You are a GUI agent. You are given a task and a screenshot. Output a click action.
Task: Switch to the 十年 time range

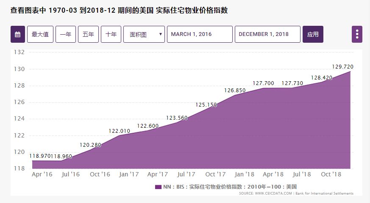(111, 34)
